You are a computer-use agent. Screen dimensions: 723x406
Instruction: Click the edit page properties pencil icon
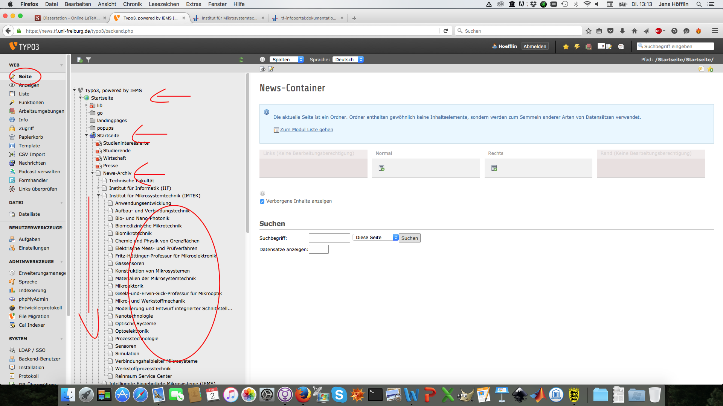pyautogui.click(x=271, y=69)
